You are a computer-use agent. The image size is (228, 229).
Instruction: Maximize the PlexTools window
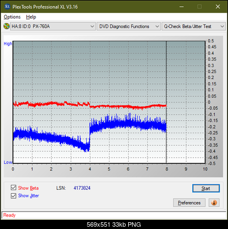coord(199,7)
